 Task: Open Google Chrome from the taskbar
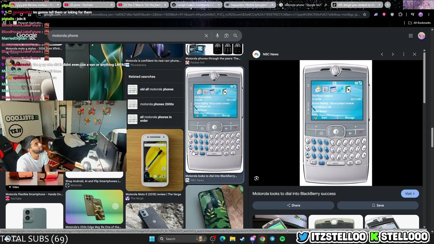pos(262,239)
